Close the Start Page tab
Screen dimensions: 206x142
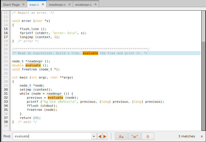23,5
